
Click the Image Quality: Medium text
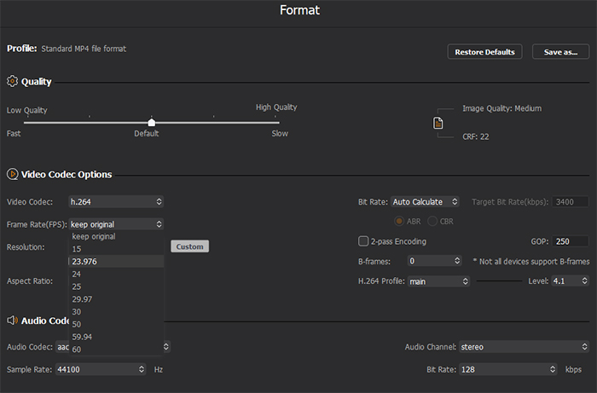click(501, 108)
